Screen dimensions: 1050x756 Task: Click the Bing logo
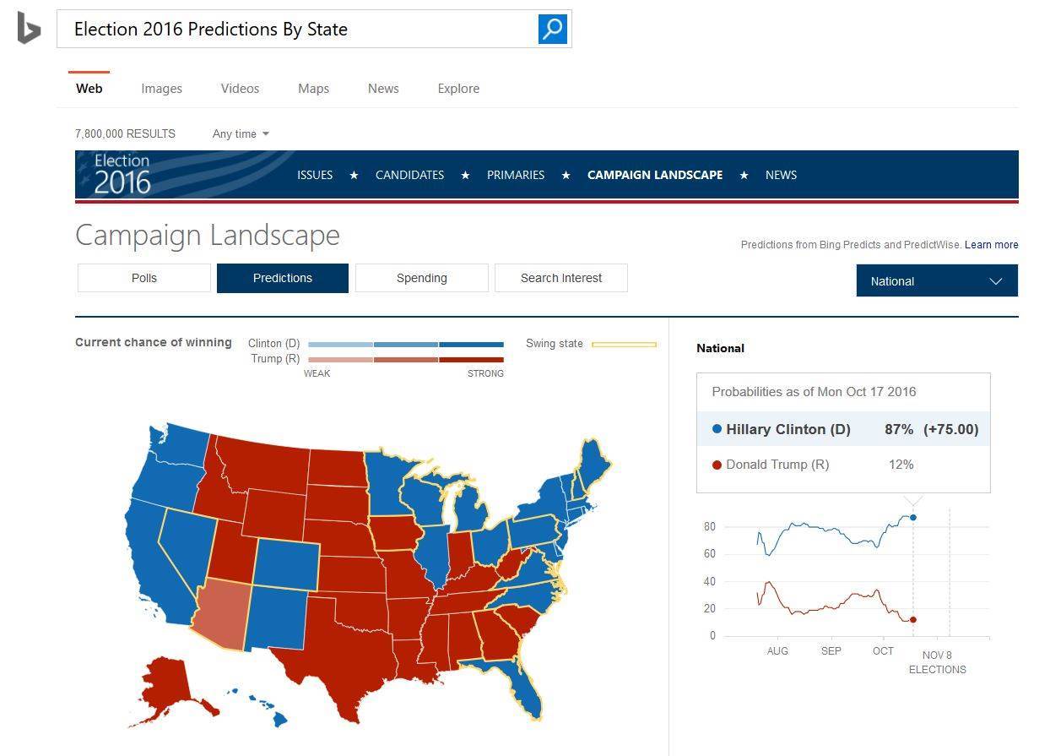coord(29,28)
